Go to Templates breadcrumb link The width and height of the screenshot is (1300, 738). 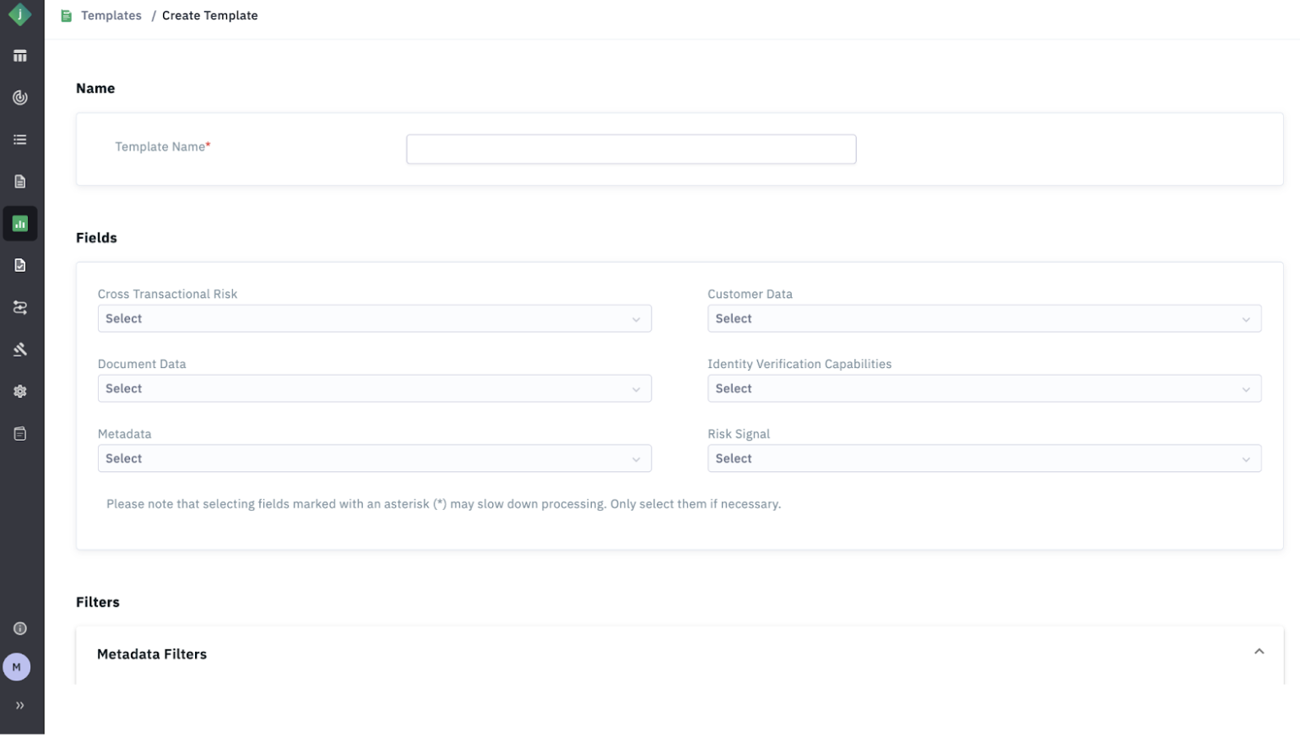111,16
